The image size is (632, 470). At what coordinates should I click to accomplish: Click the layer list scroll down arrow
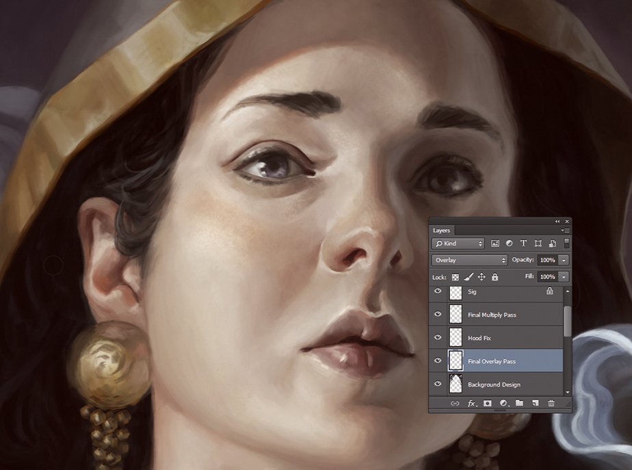tap(568, 392)
